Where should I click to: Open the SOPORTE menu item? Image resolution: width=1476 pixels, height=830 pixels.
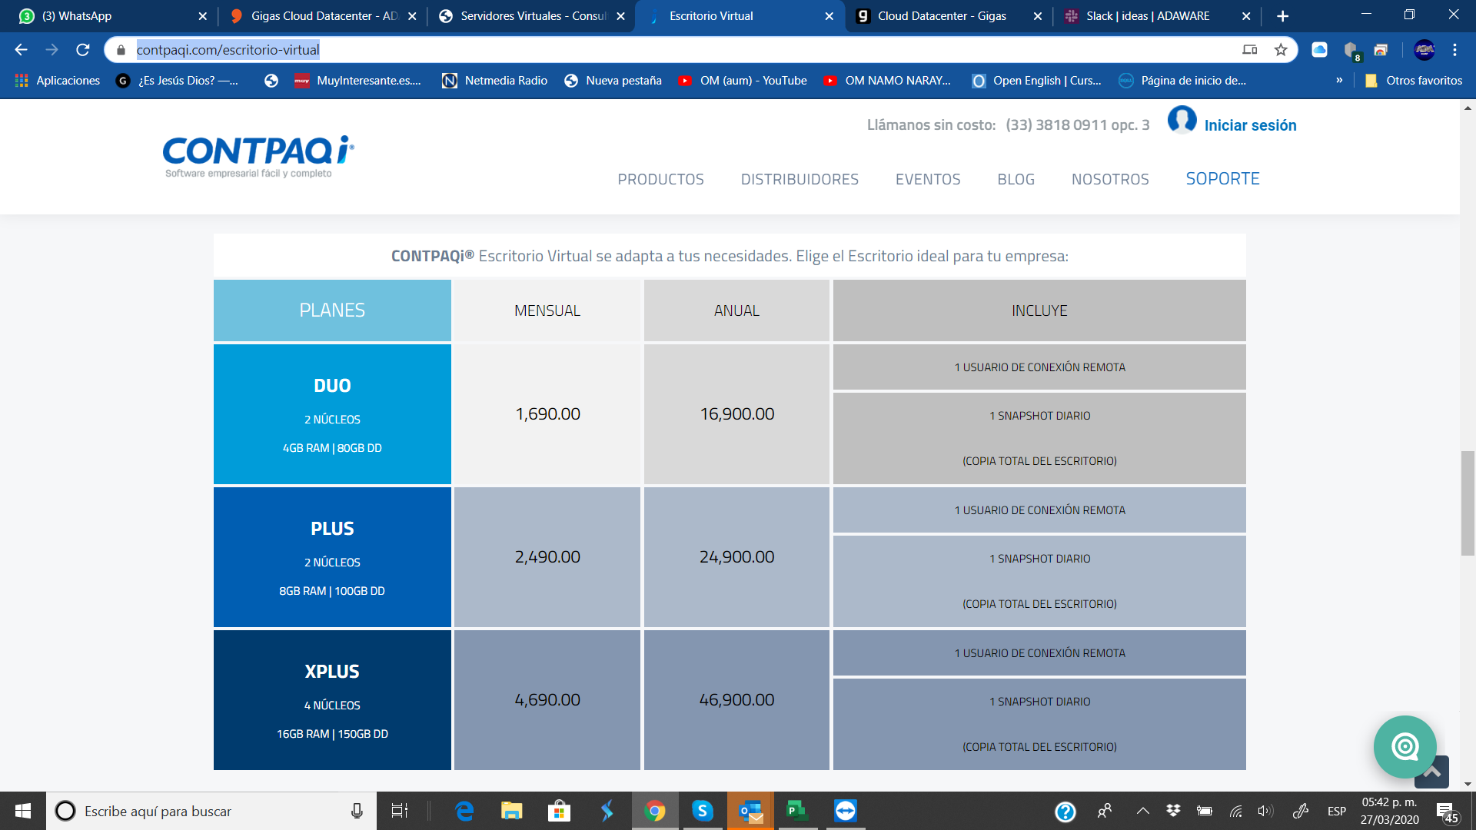pyautogui.click(x=1222, y=178)
